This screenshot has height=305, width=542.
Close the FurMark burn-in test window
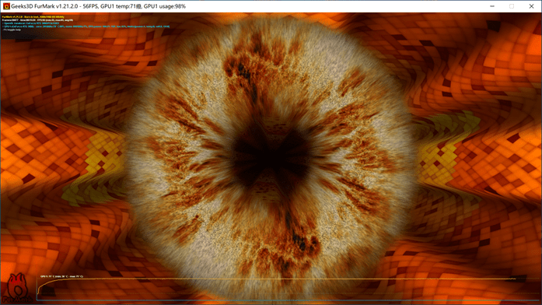tap(531, 6)
